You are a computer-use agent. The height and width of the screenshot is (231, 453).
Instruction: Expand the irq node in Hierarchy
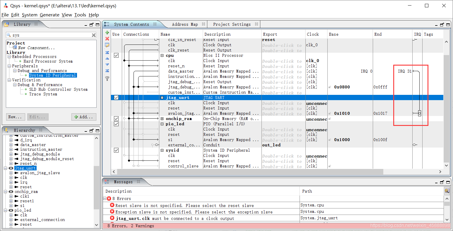11,182
